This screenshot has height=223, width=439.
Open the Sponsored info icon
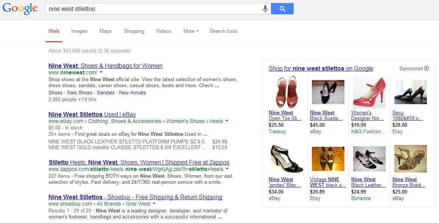(427, 68)
